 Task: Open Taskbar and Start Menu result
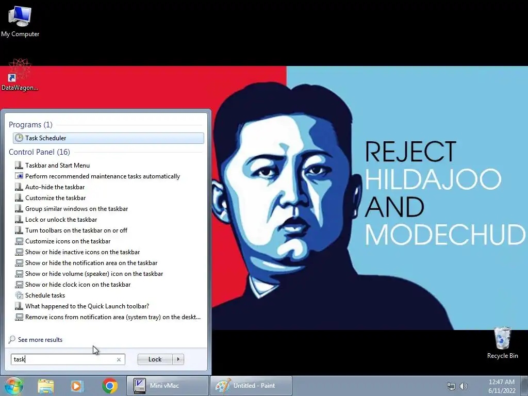click(x=57, y=166)
